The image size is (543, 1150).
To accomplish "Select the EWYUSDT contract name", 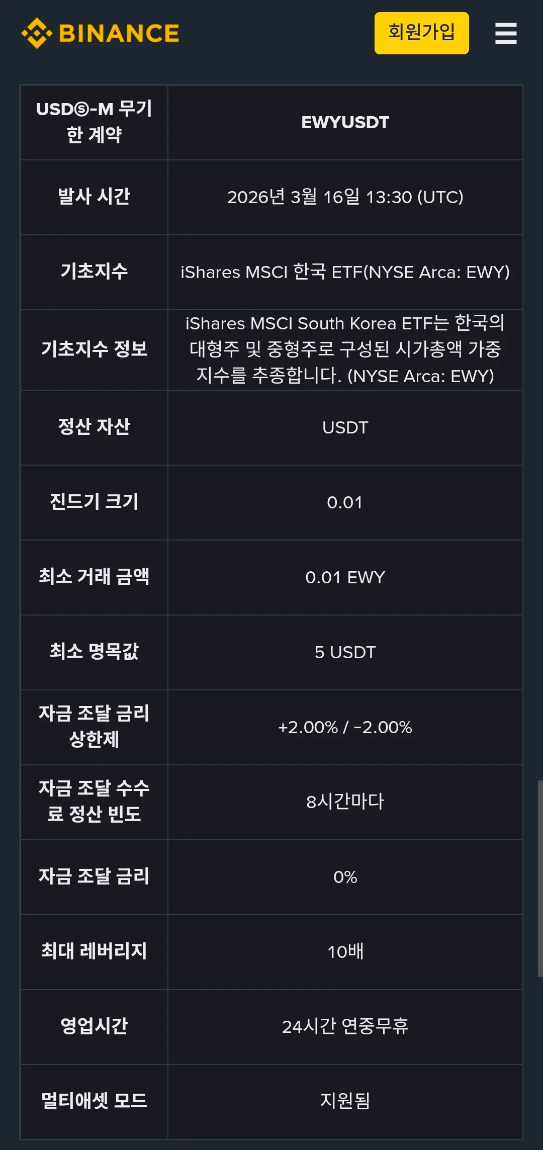I will (x=346, y=122).
